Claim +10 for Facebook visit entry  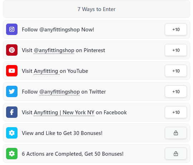[x=176, y=112]
